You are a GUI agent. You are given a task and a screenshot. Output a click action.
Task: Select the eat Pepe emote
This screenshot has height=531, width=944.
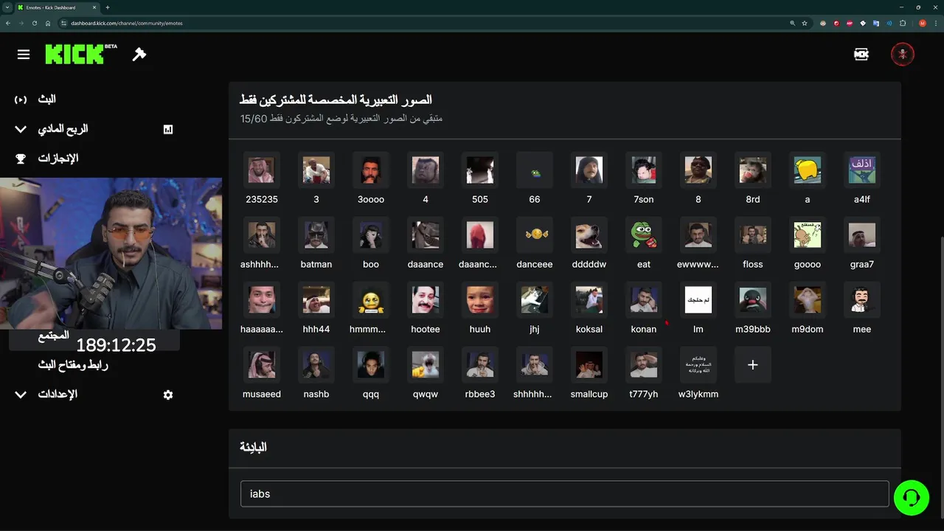[x=644, y=235]
